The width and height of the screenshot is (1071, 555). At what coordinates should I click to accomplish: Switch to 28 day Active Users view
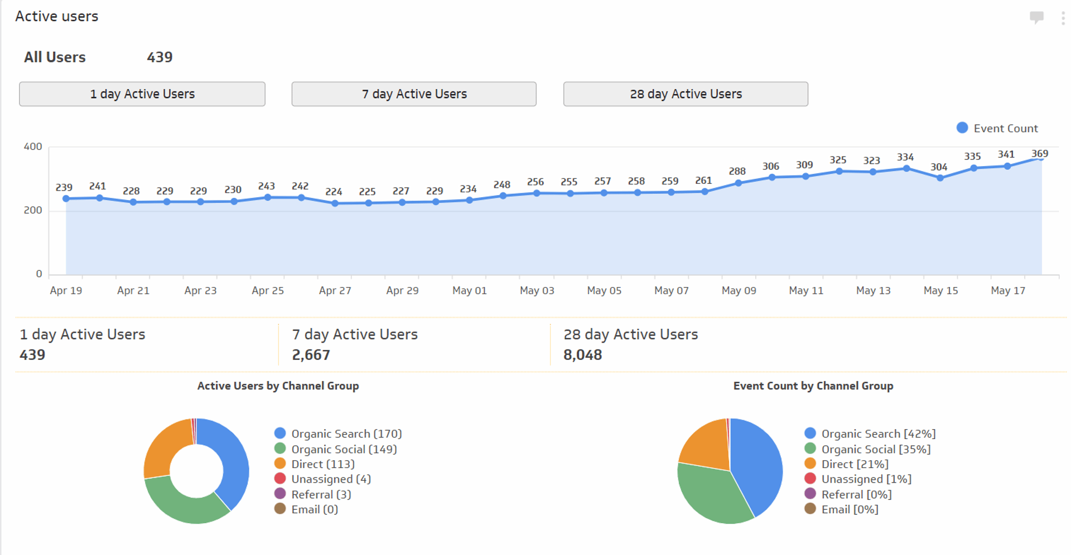[685, 94]
